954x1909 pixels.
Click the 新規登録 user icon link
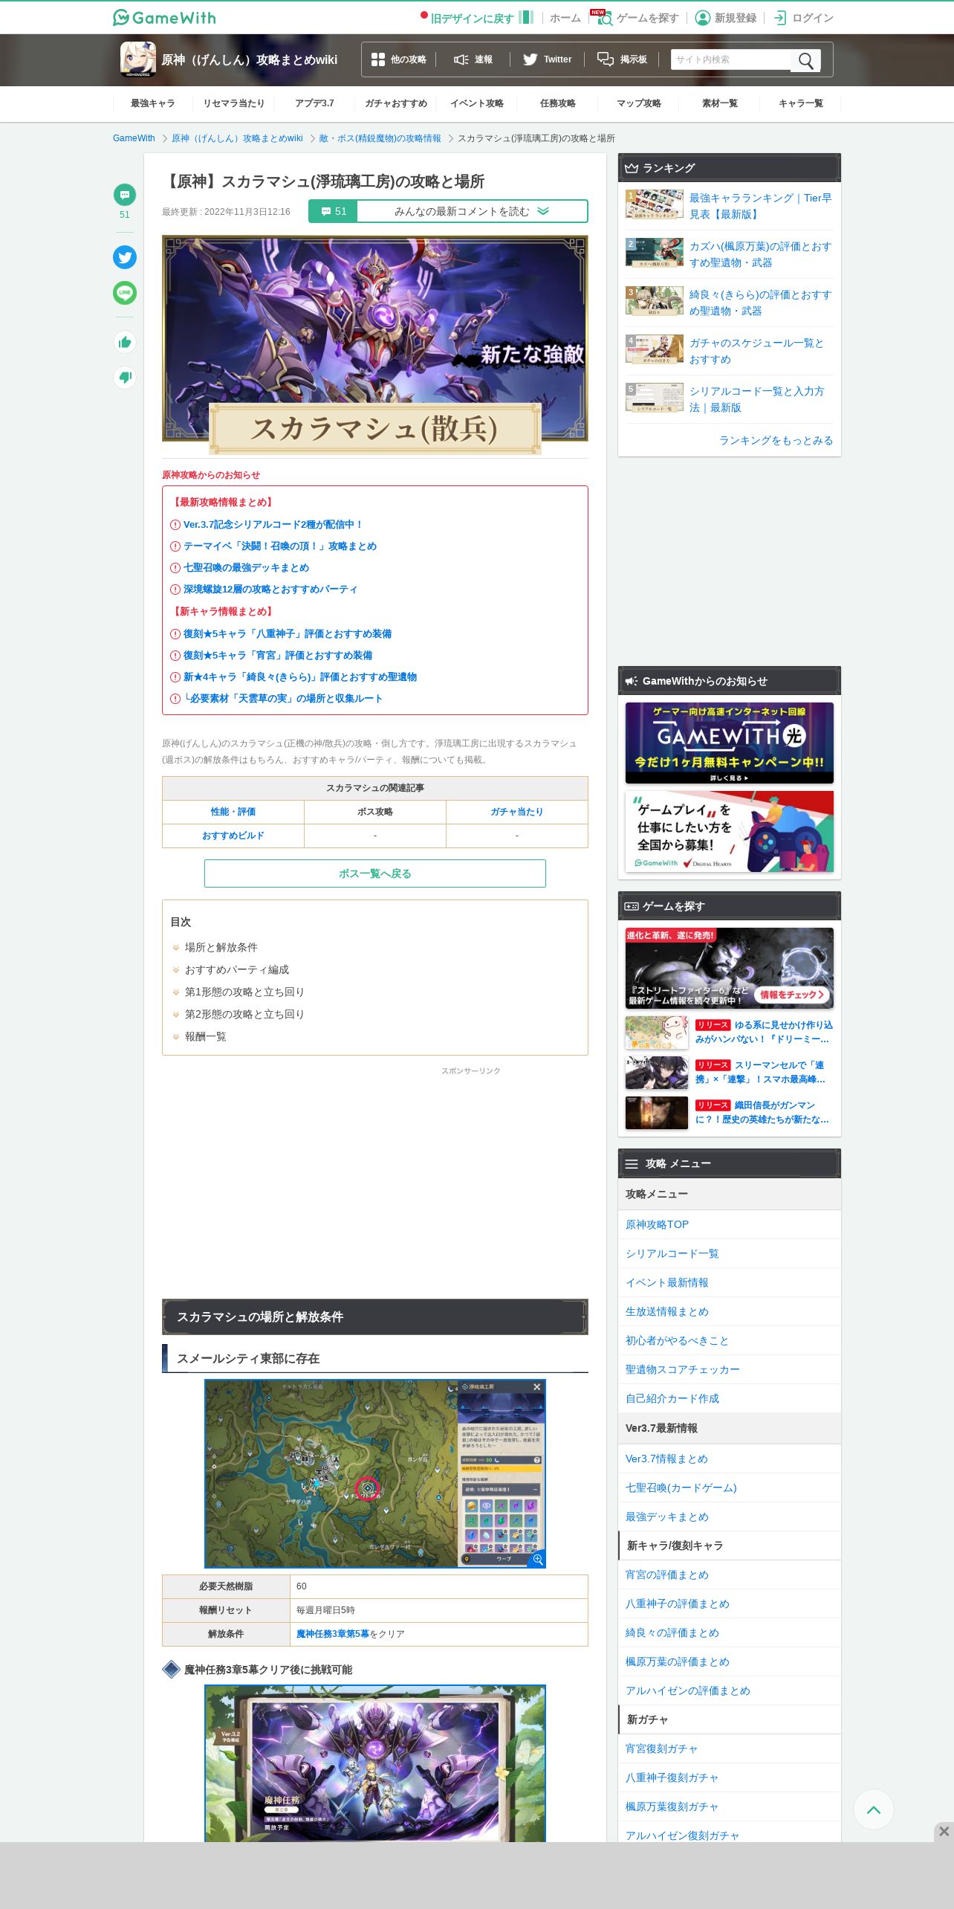[x=726, y=18]
